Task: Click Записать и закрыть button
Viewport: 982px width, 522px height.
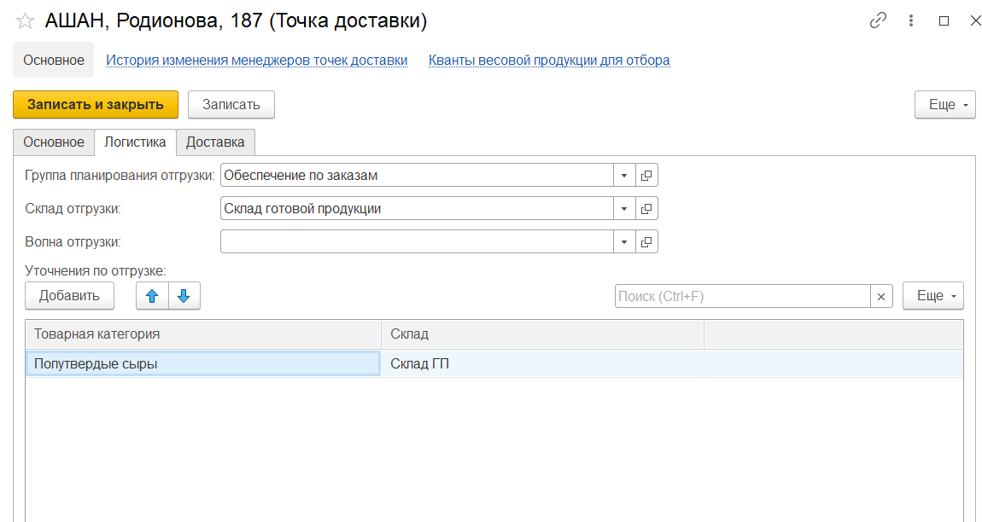Action: click(x=96, y=105)
